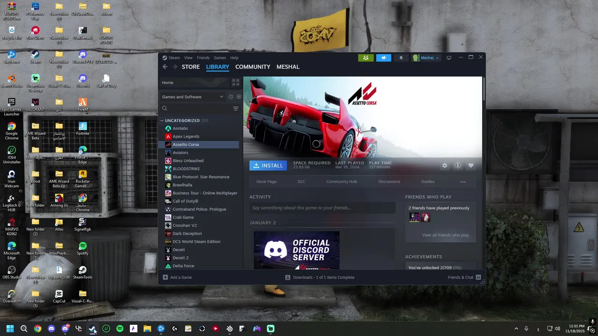This screenshot has width=598, height=336.
Task: Switch Steam to Big Picture mode
Action: coord(448,58)
